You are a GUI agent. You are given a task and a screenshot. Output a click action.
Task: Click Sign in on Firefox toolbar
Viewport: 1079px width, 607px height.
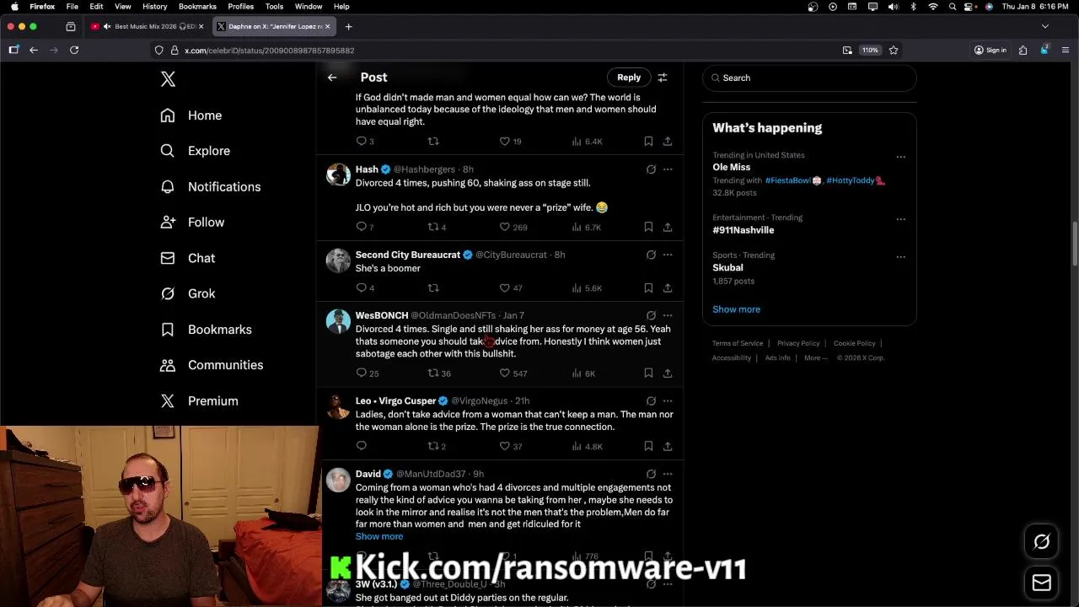pos(990,50)
